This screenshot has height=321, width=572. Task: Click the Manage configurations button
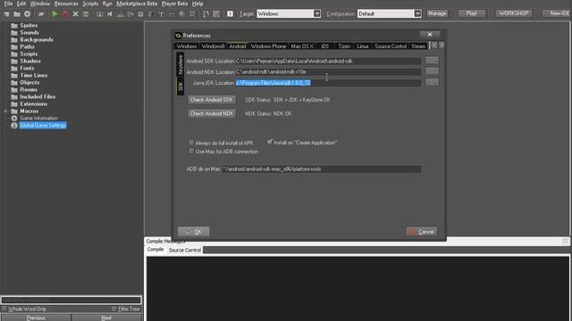click(437, 13)
